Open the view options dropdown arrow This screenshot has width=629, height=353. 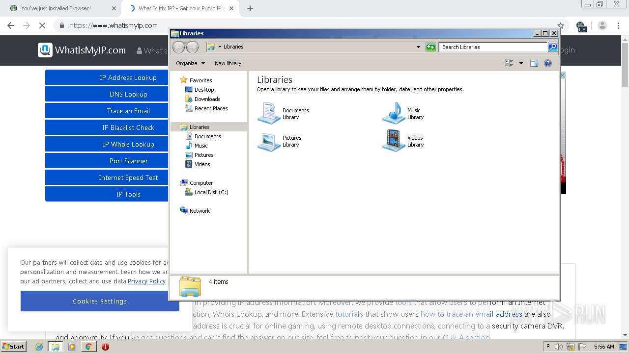click(521, 63)
